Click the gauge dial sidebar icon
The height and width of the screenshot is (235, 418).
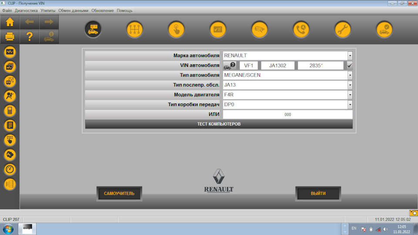point(10,169)
